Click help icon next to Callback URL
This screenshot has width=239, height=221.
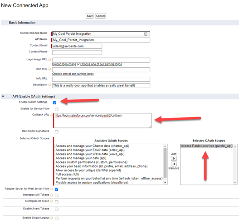[x=52, y=115]
